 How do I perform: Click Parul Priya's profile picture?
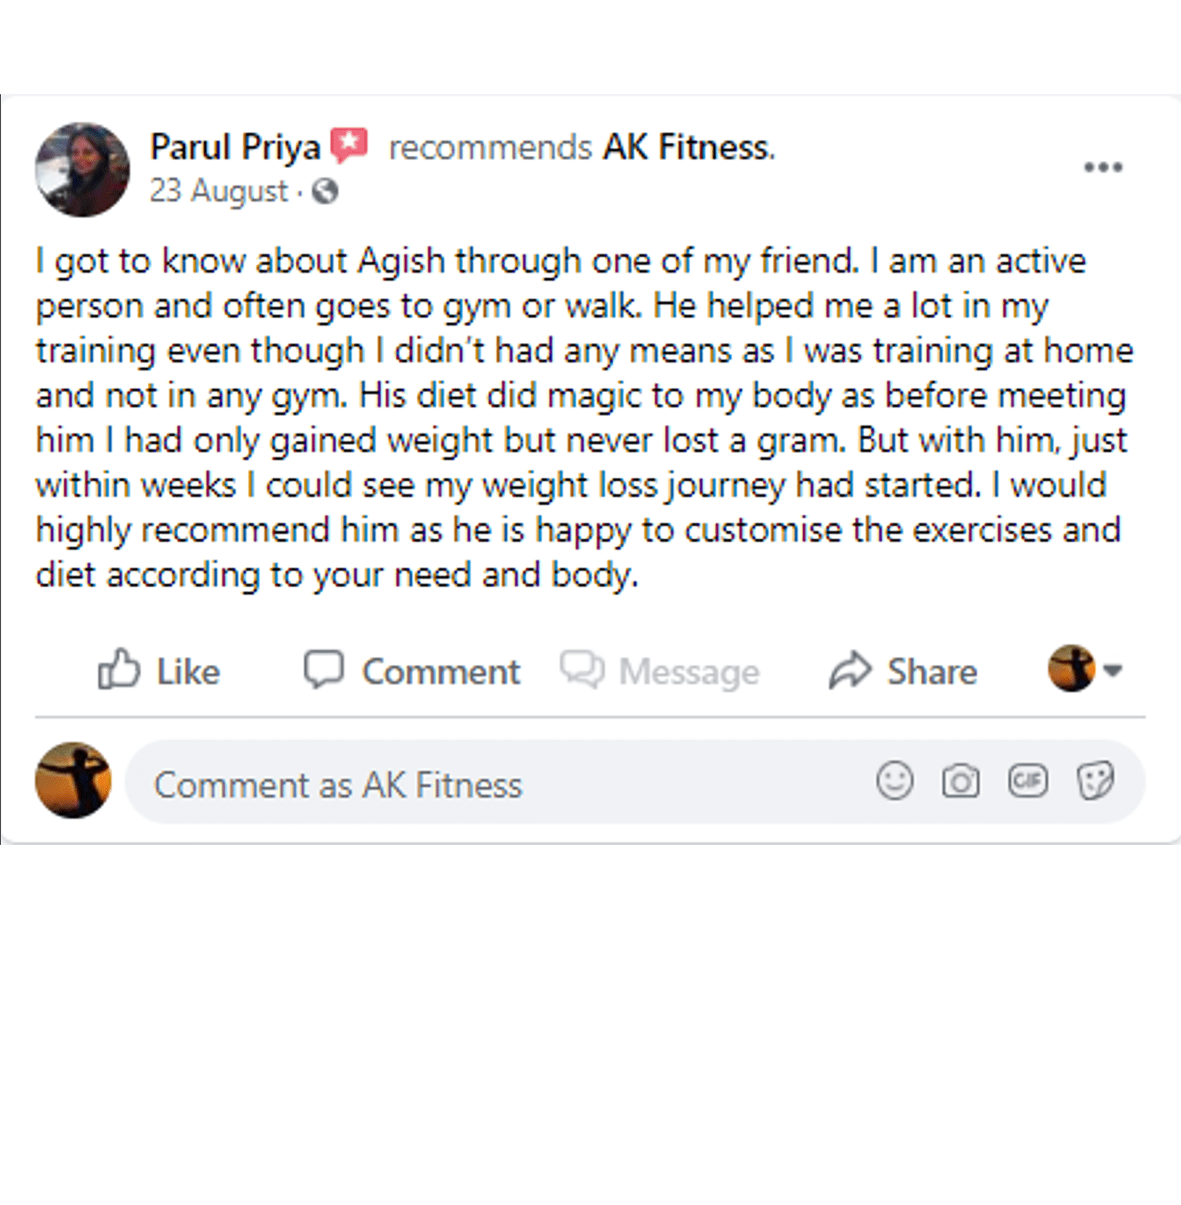click(x=82, y=169)
